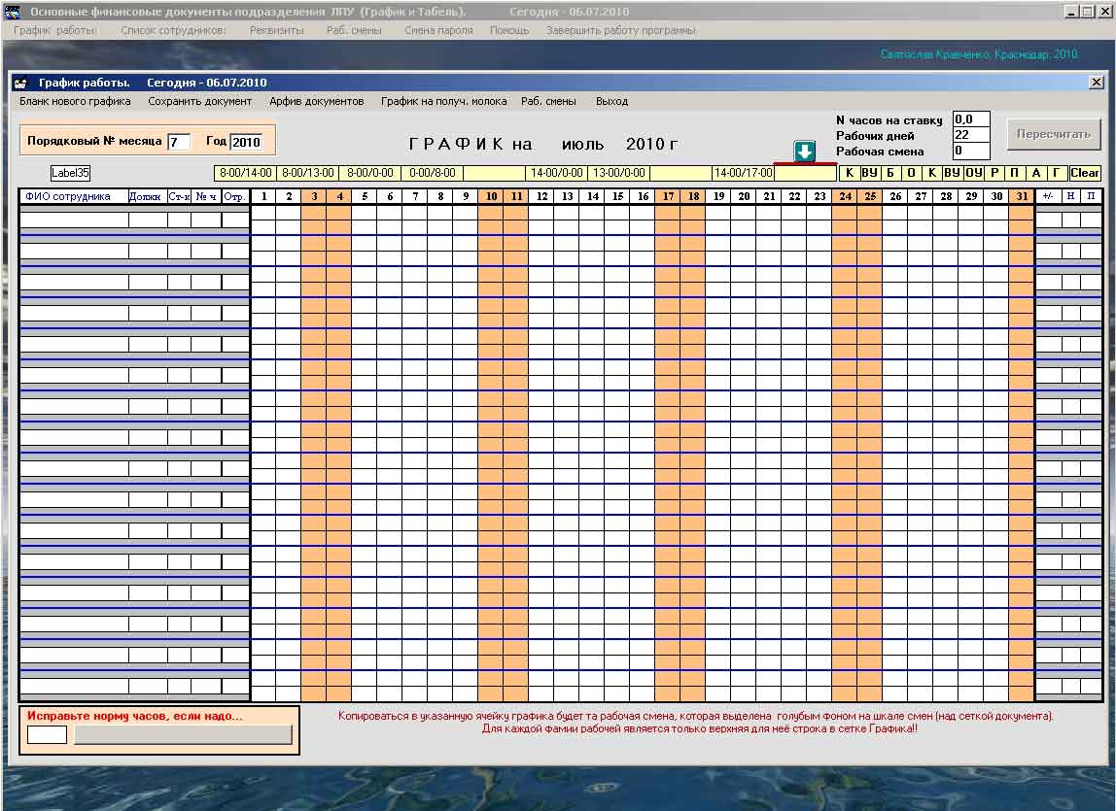Viewport: 1116px width, 811px height.
Task: Click the Пересчитать button
Action: click(1054, 134)
